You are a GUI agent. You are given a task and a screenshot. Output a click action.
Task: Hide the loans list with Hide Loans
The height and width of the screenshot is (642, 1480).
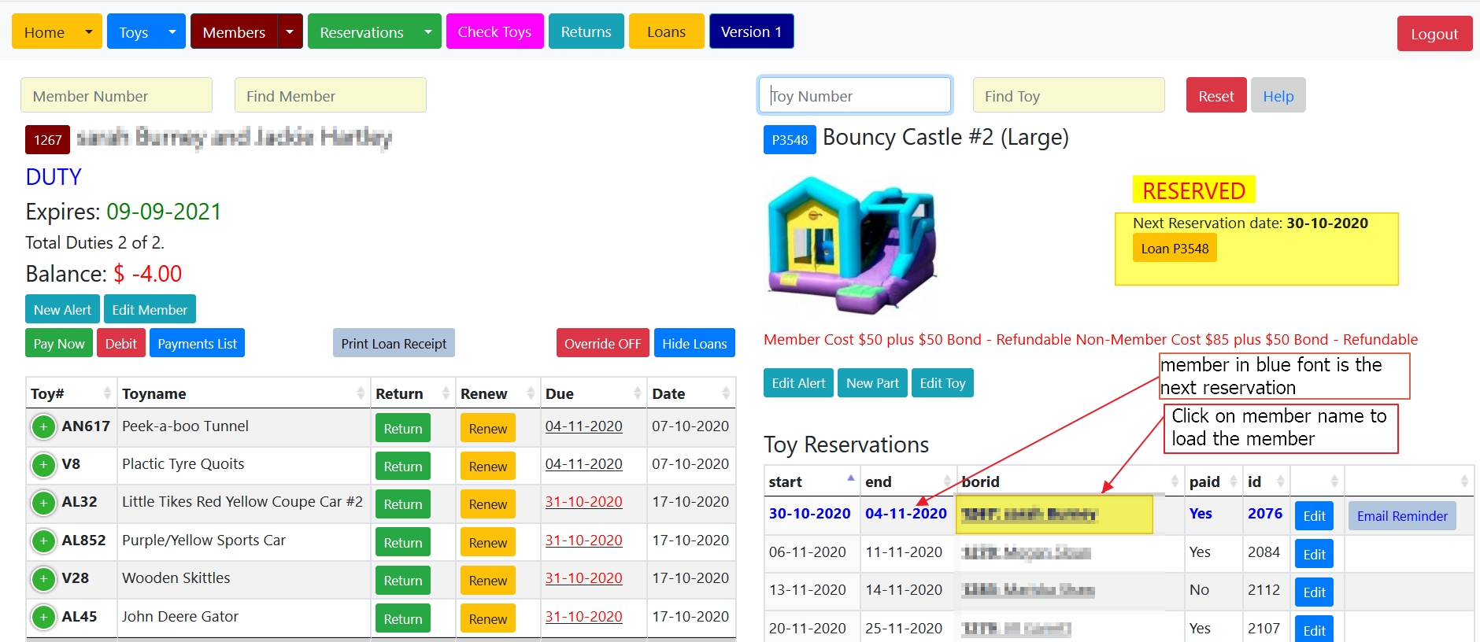(x=694, y=344)
